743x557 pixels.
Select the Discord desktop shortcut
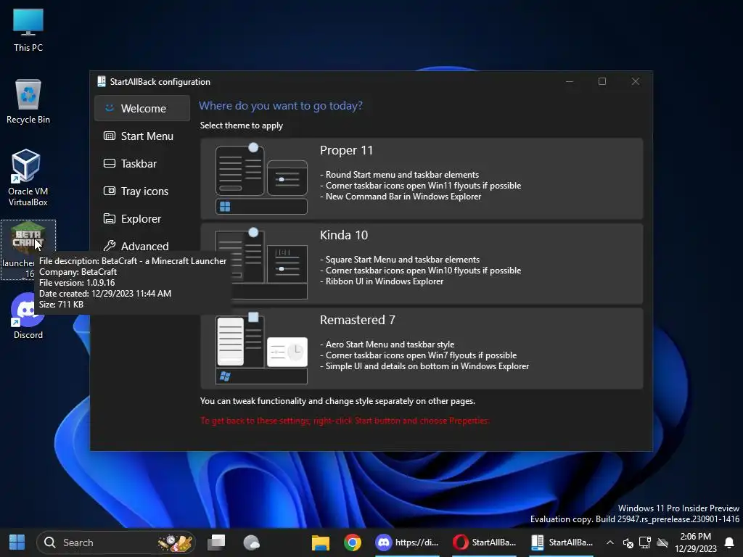click(x=28, y=316)
